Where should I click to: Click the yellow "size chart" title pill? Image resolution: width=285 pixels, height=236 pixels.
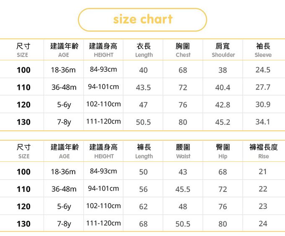click(x=142, y=19)
